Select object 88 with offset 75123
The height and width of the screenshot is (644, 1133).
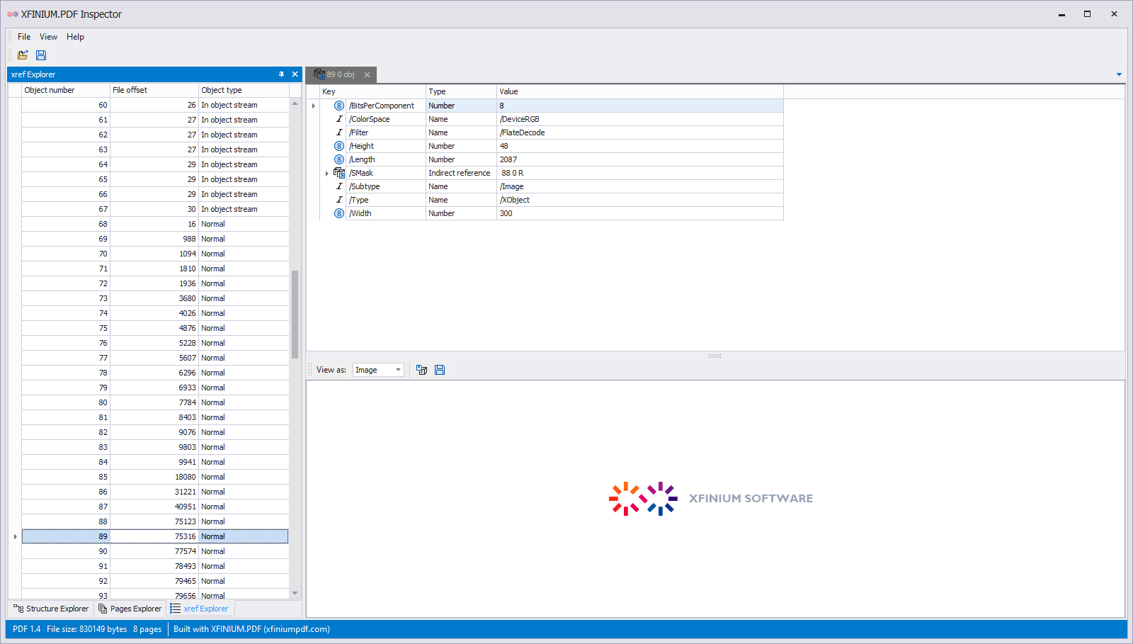click(x=155, y=521)
